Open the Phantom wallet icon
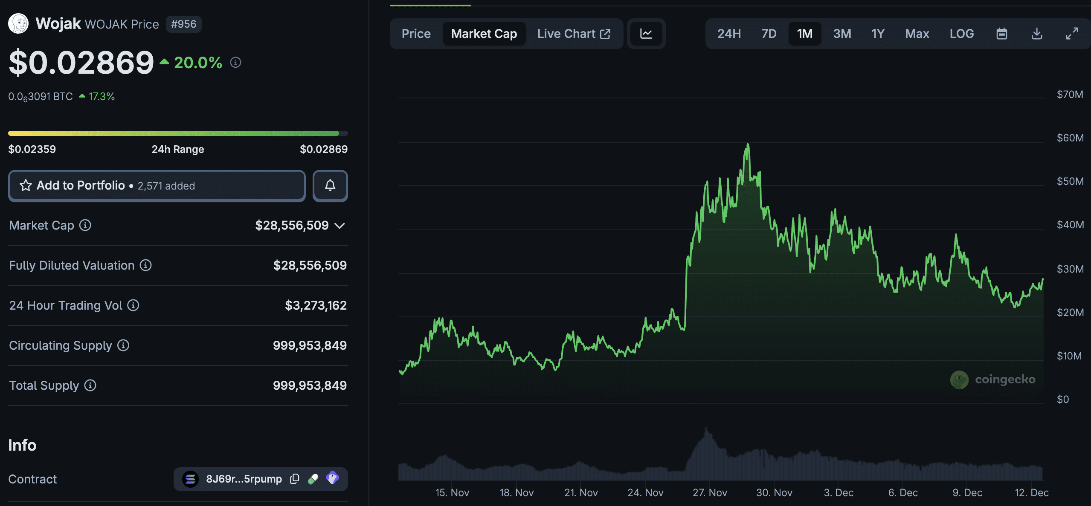Screen dimensions: 1091x506 coord(333,479)
